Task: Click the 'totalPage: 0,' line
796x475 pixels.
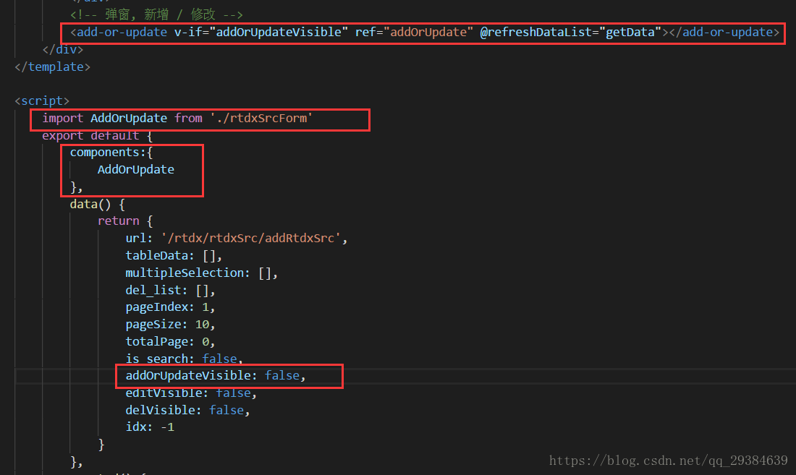Action: pos(170,342)
